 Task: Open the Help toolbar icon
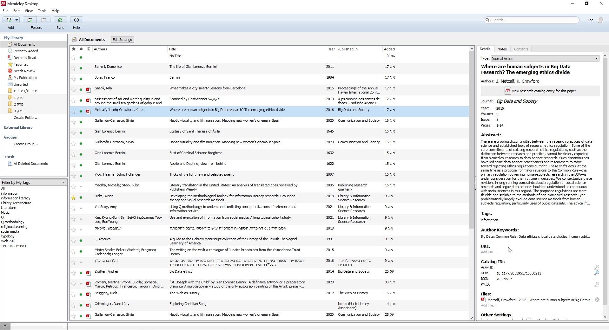pos(76,20)
